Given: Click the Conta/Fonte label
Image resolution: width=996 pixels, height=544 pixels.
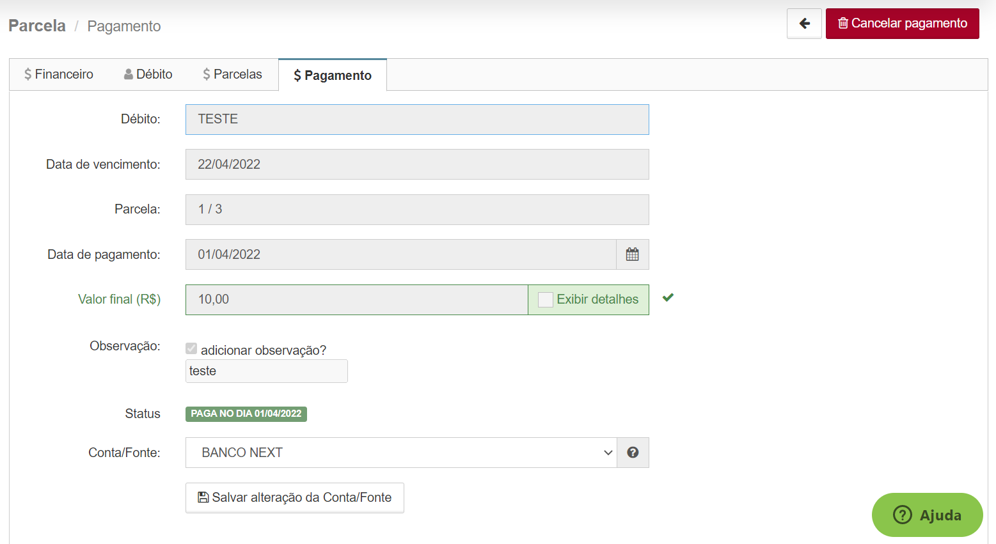Looking at the screenshot, I should coord(124,453).
